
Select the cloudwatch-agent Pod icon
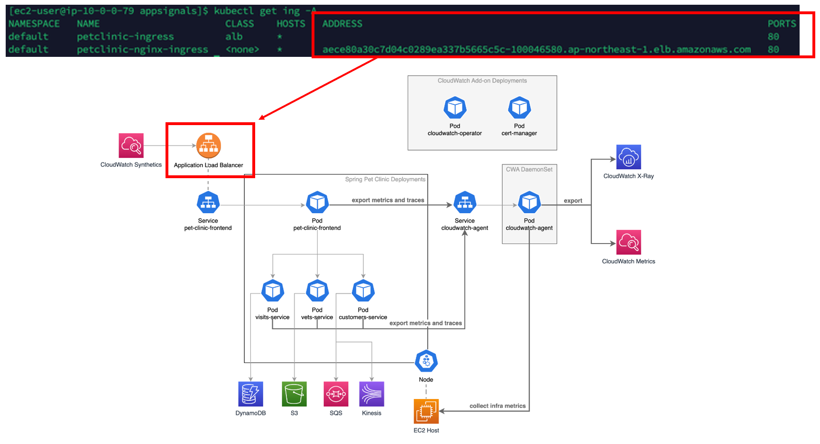coord(529,203)
